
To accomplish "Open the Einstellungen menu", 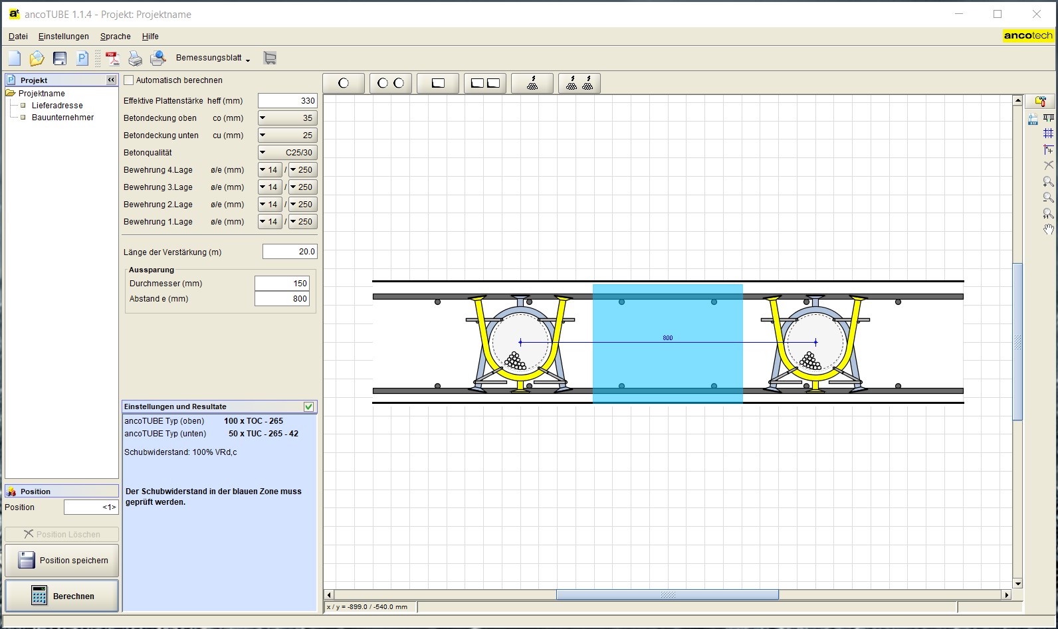I will pyautogui.click(x=63, y=37).
